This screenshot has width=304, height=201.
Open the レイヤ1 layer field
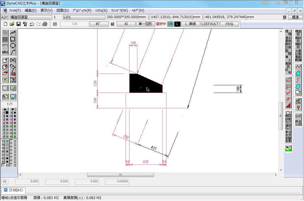(84, 17)
